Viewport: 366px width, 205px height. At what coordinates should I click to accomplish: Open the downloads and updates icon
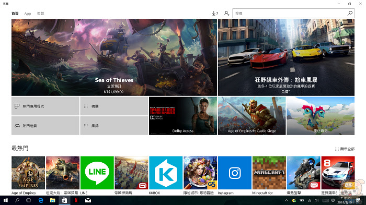(x=215, y=13)
